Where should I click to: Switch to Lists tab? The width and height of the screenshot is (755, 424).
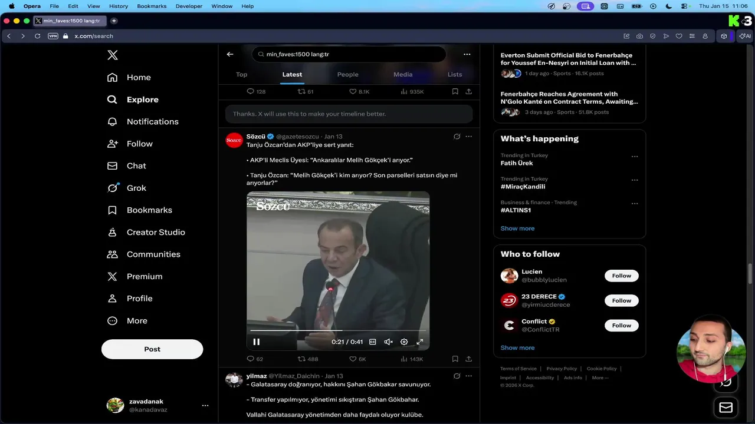point(455,74)
